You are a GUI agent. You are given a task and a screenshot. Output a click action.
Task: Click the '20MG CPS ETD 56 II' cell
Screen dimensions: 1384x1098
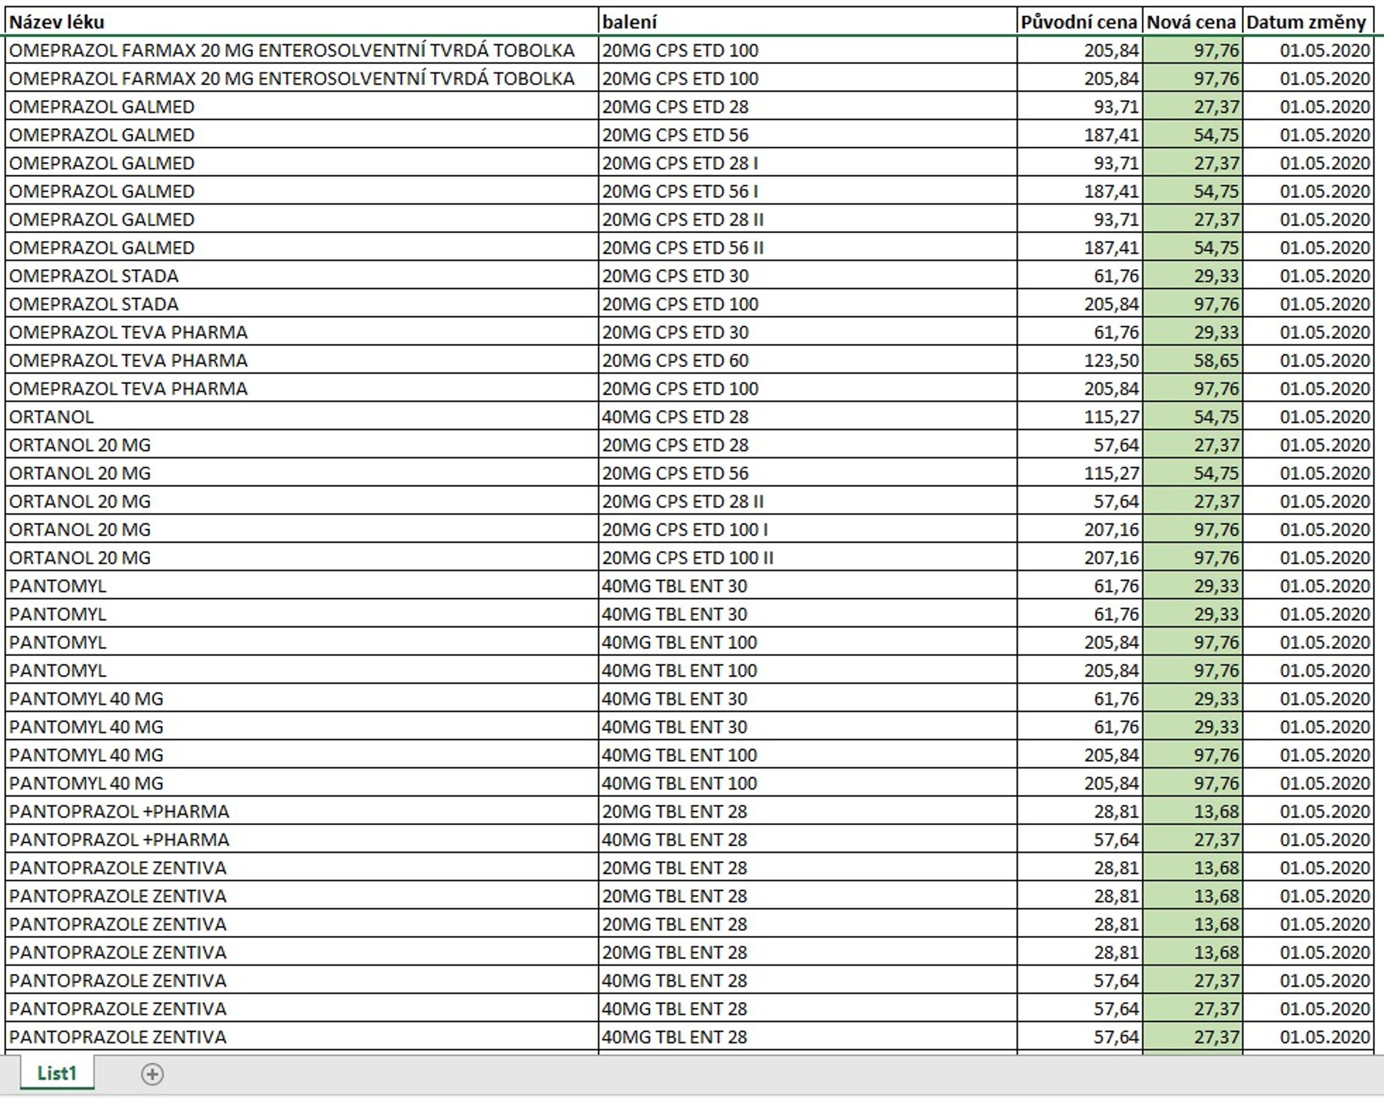[808, 248]
